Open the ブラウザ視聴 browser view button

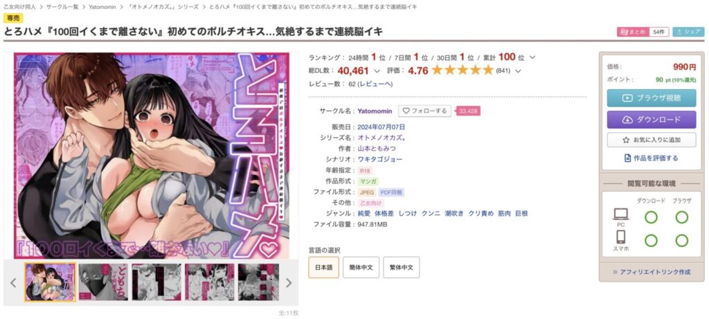pyautogui.click(x=651, y=98)
